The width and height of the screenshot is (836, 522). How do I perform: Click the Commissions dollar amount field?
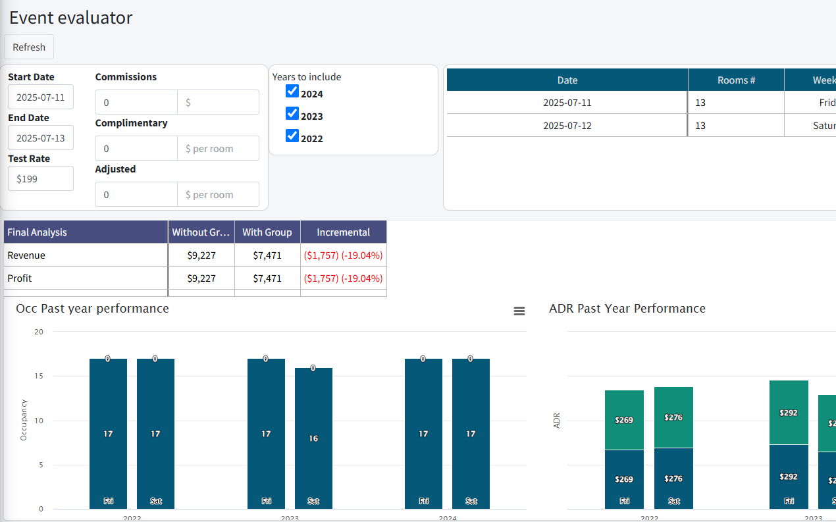click(x=218, y=102)
